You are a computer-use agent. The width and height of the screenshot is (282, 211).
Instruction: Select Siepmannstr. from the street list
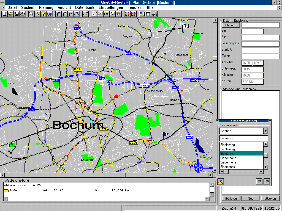tap(229, 167)
